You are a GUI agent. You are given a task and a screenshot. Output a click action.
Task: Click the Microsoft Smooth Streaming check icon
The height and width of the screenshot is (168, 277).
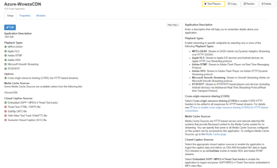click(x=5, y=64)
